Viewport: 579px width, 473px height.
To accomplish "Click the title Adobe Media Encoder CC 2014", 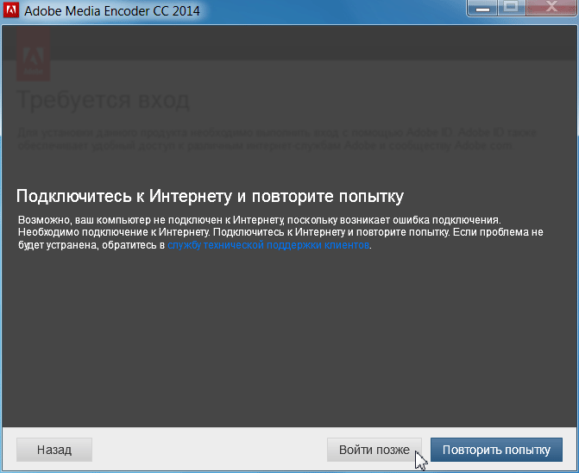I will tap(112, 10).
